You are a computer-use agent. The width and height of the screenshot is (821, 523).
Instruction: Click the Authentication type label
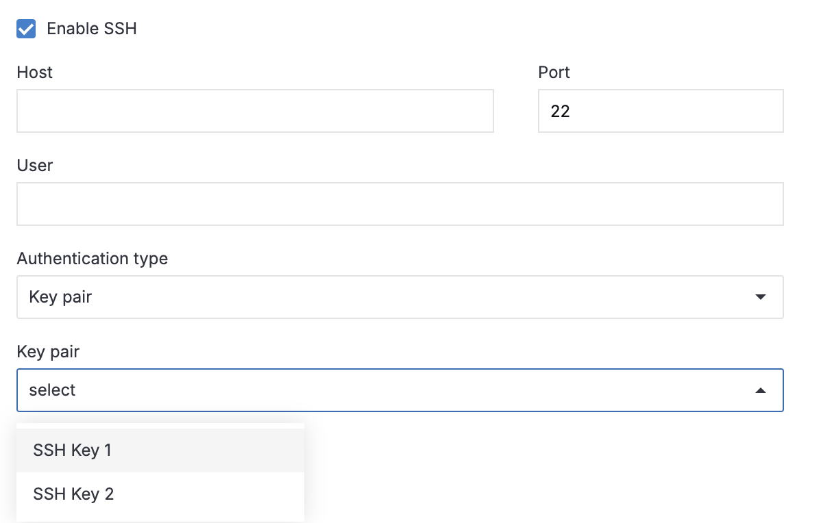93,259
